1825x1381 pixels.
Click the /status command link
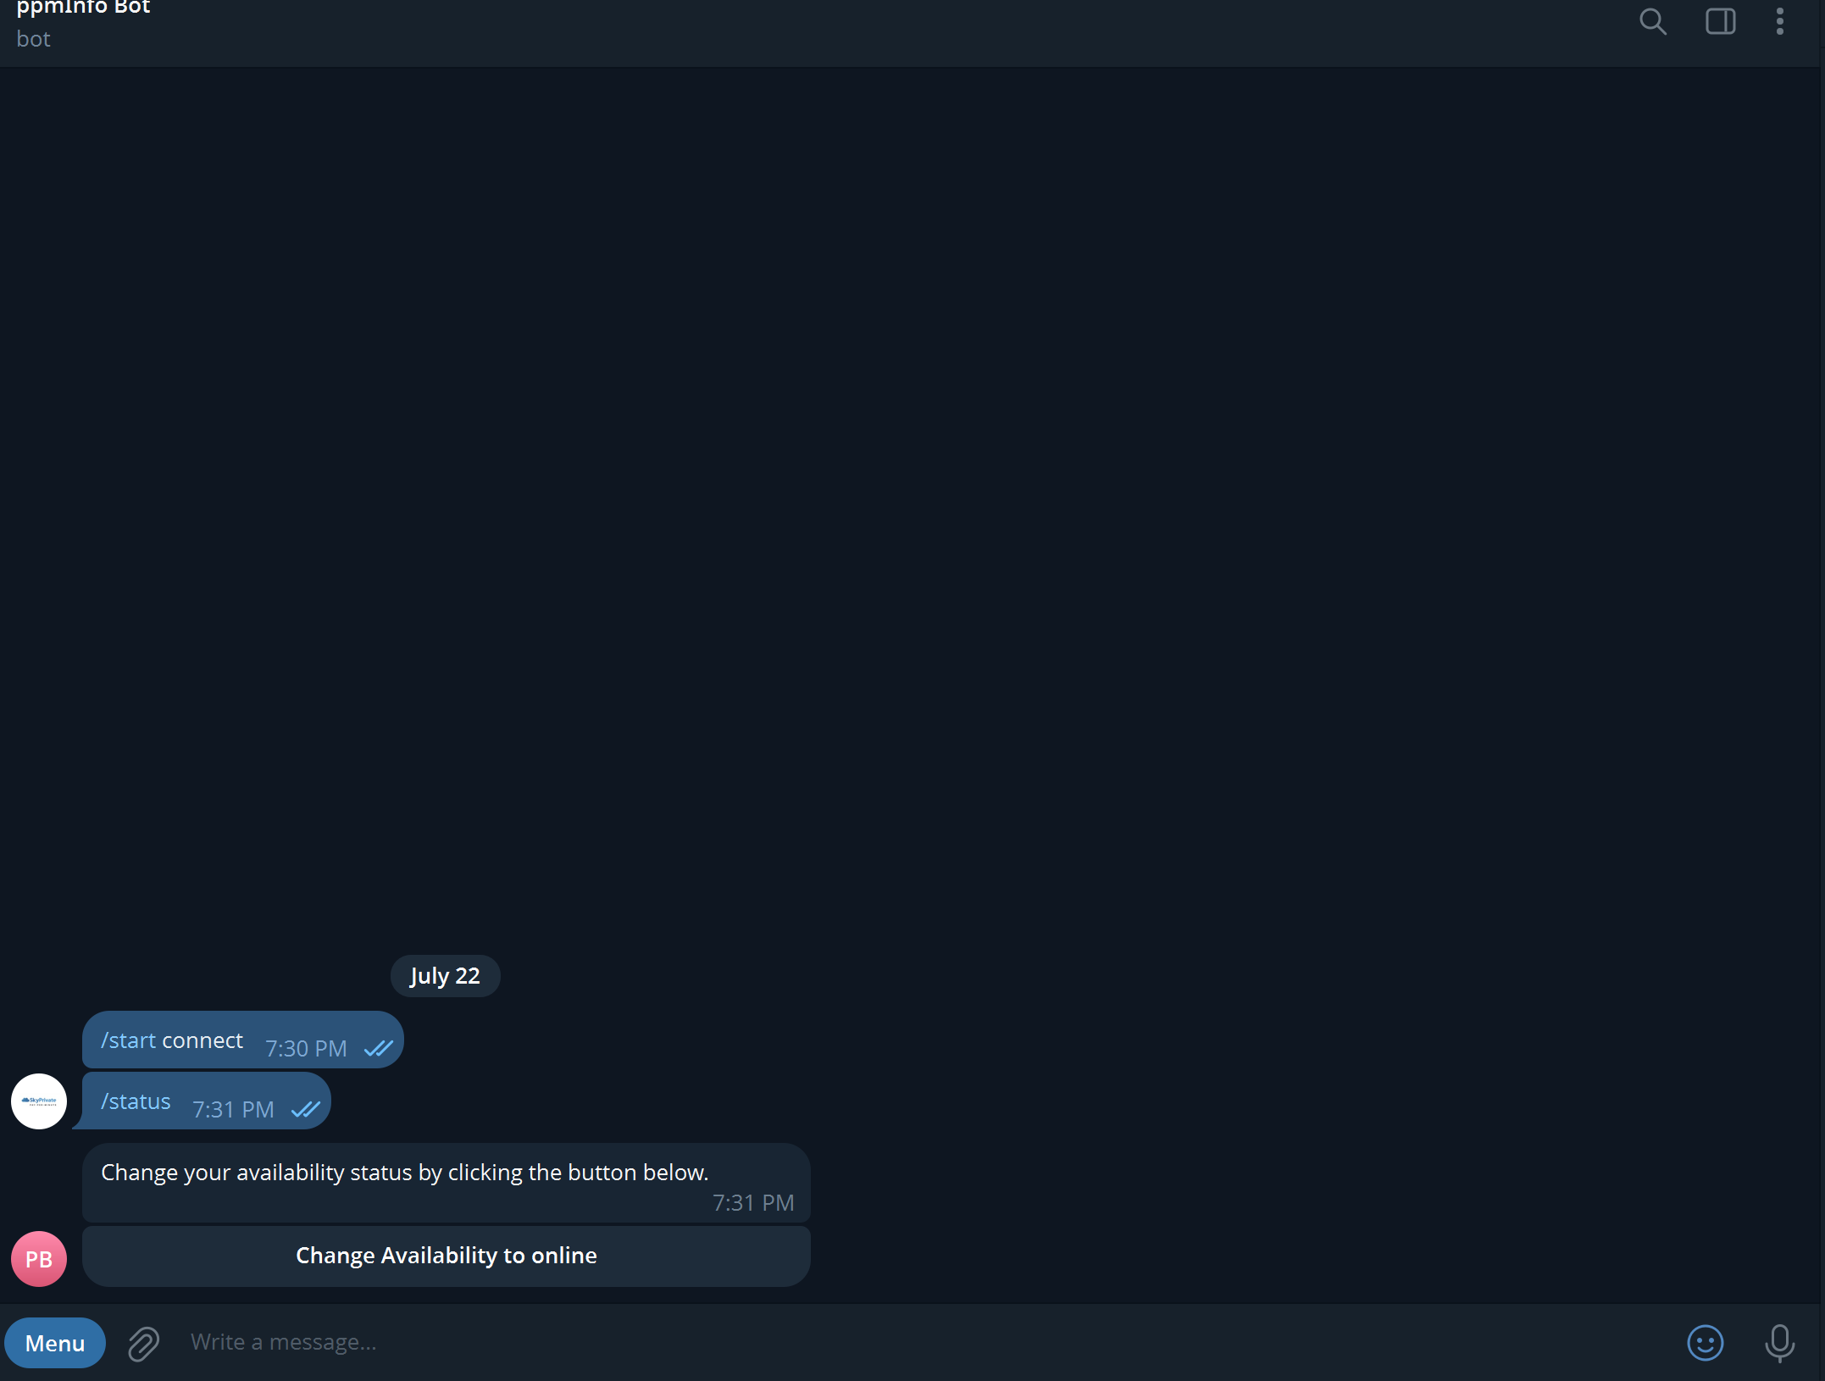[136, 1101]
